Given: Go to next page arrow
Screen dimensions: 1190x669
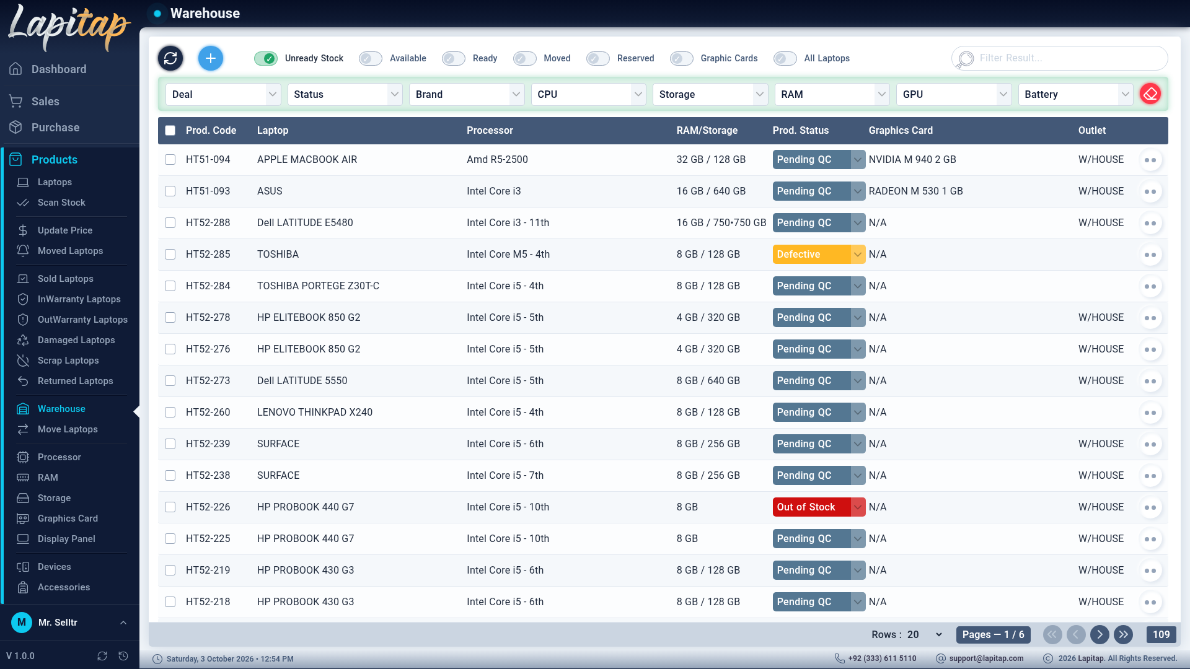Looking at the screenshot, I should (1100, 634).
